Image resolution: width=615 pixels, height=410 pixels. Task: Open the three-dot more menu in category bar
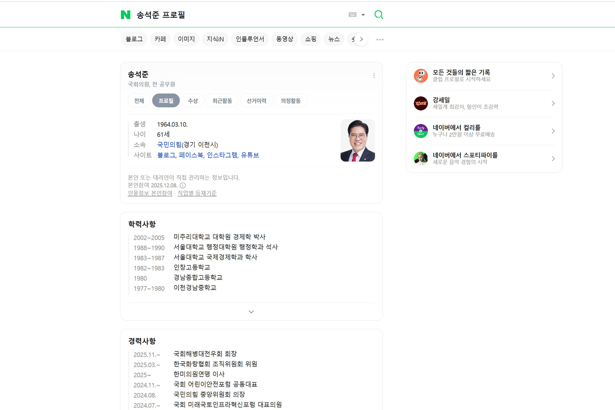[380, 39]
